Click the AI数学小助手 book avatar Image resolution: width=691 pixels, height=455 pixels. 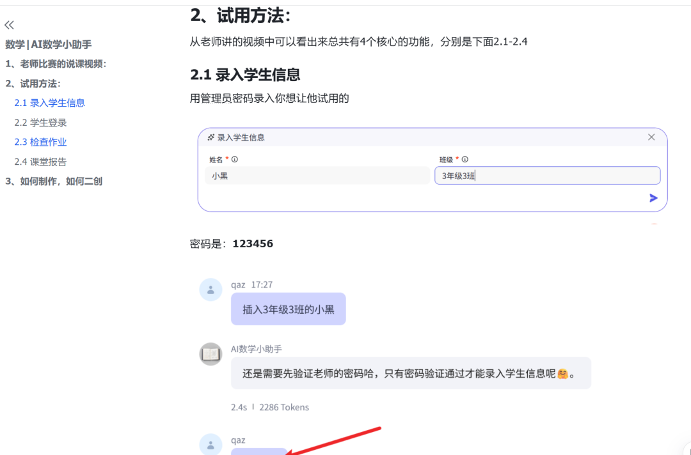pyautogui.click(x=210, y=354)
